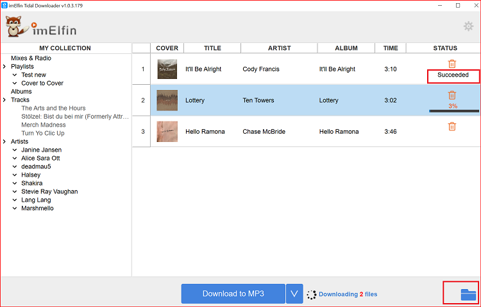Click the ARTIST column header
Screen dimensions: 481x307
[x=279, y=48]
